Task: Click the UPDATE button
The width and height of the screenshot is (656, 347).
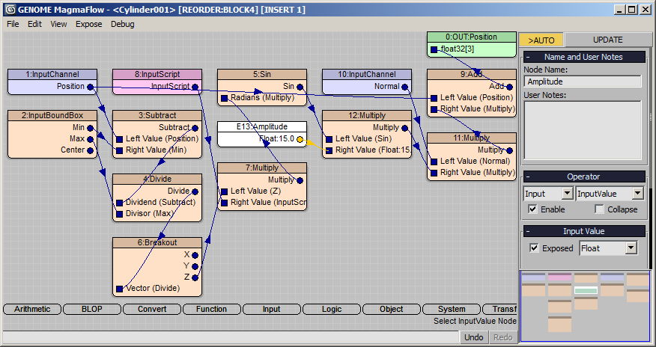Action: click(x=607, y=40)
